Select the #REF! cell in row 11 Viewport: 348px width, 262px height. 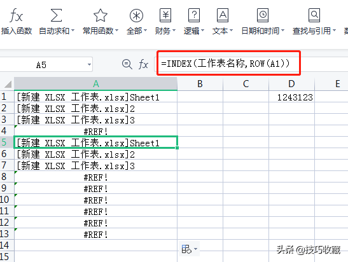[95, 211]
